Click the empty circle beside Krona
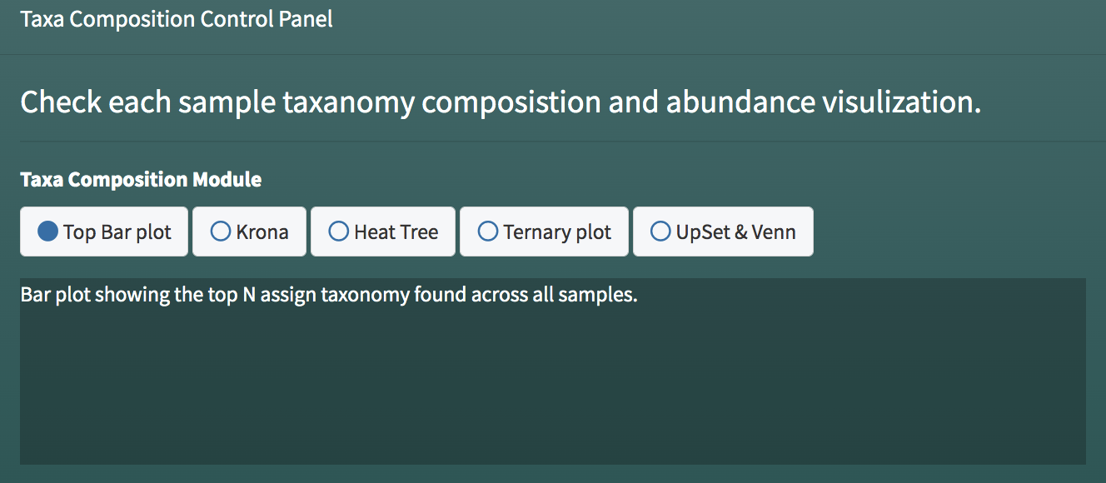Viewport: 1106px width, 483px height. (x=221, y=232)
